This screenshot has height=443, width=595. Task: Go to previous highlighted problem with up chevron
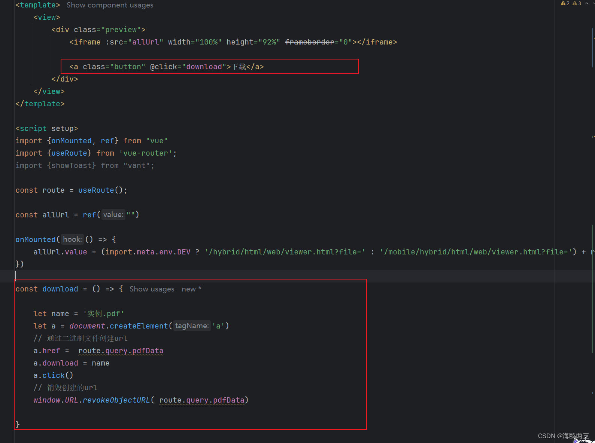pyautogui.click(x=587, y=3)
